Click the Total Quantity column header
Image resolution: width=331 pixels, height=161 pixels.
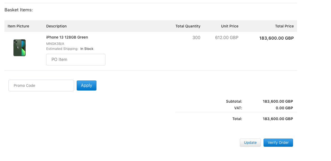point(188,26)
